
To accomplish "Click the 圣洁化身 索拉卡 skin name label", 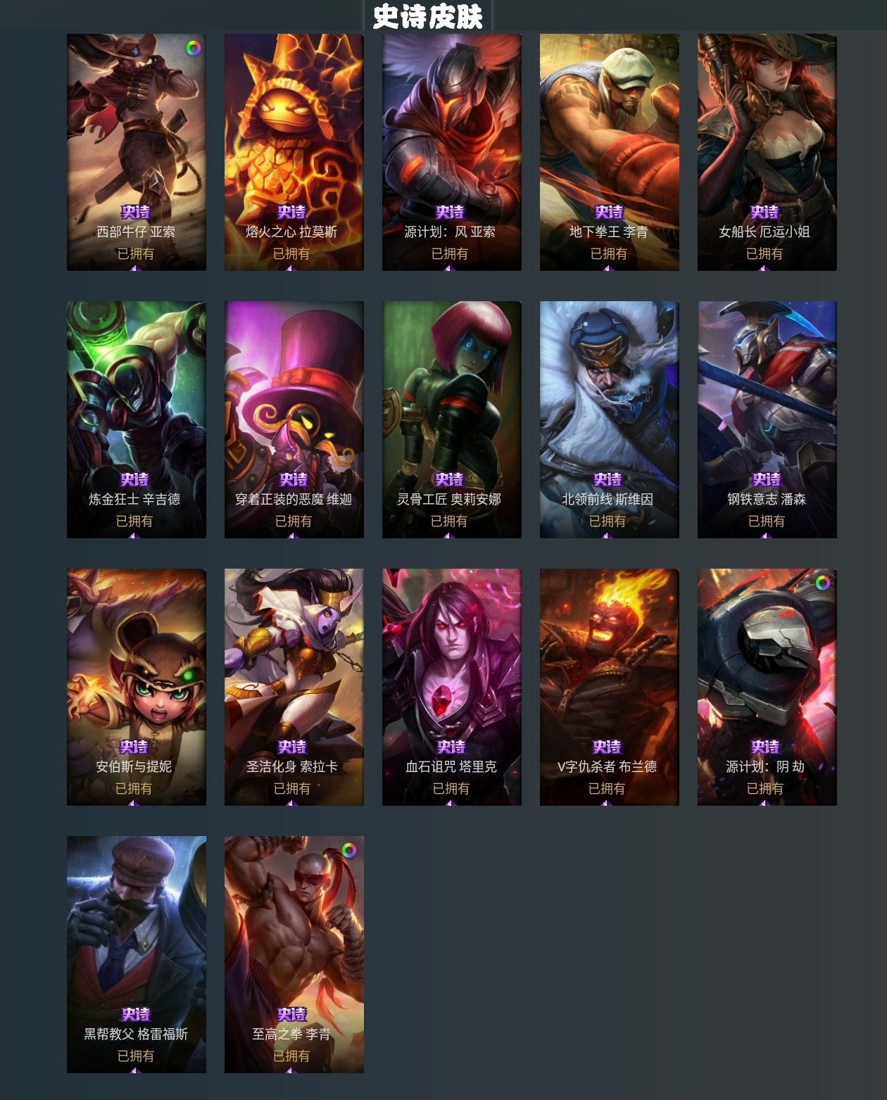I will point(292,766).
